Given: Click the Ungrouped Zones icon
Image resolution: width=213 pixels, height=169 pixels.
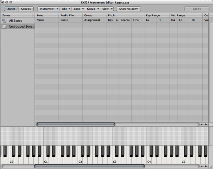Looking at the screenshot, I should pos(4,27).
